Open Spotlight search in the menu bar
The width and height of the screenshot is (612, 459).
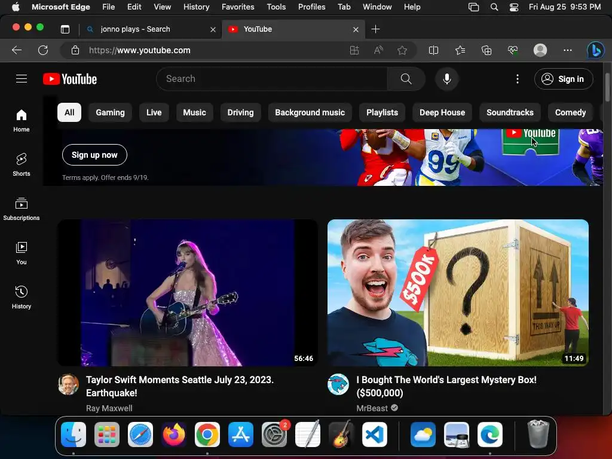coord(494,7)
